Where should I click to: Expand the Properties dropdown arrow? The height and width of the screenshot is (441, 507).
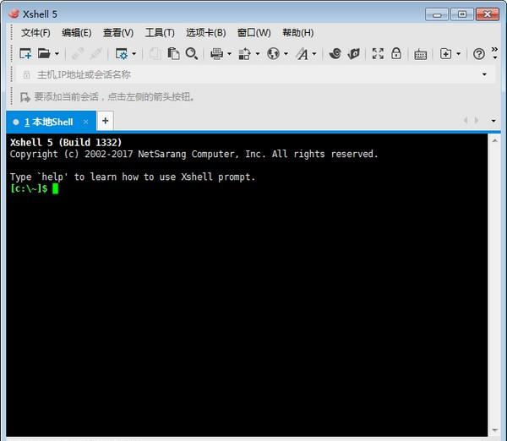(134, 54)
